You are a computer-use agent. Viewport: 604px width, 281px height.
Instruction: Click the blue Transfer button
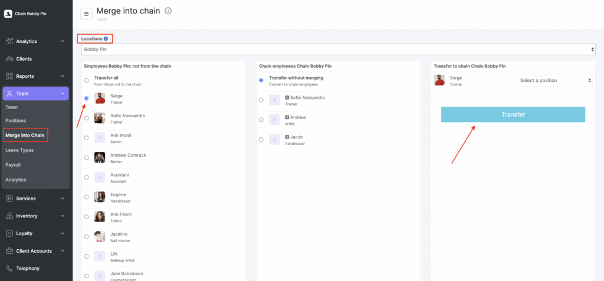tap(513, 114)
